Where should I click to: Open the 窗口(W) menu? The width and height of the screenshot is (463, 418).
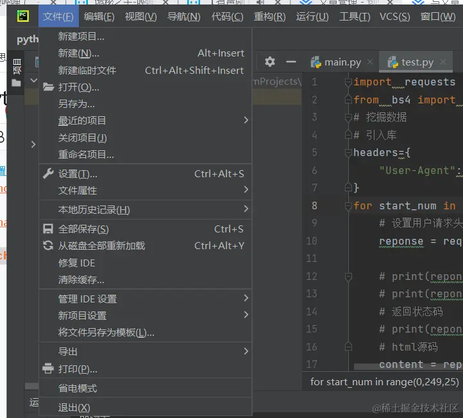click(438, 16)
